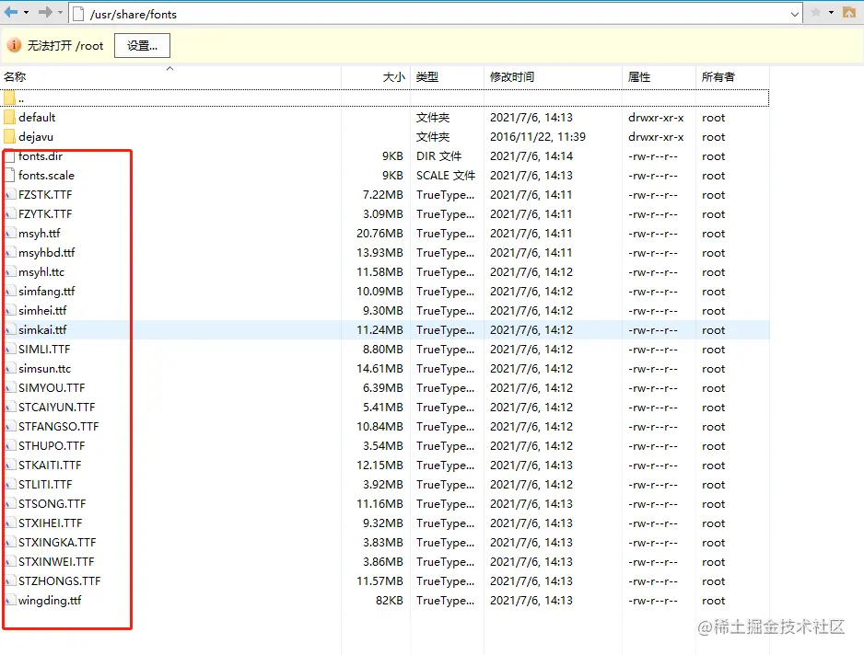Viewport: 864px width, 655px height.
Task: Click the back navigation arrow icon
Action: [11, 12]
